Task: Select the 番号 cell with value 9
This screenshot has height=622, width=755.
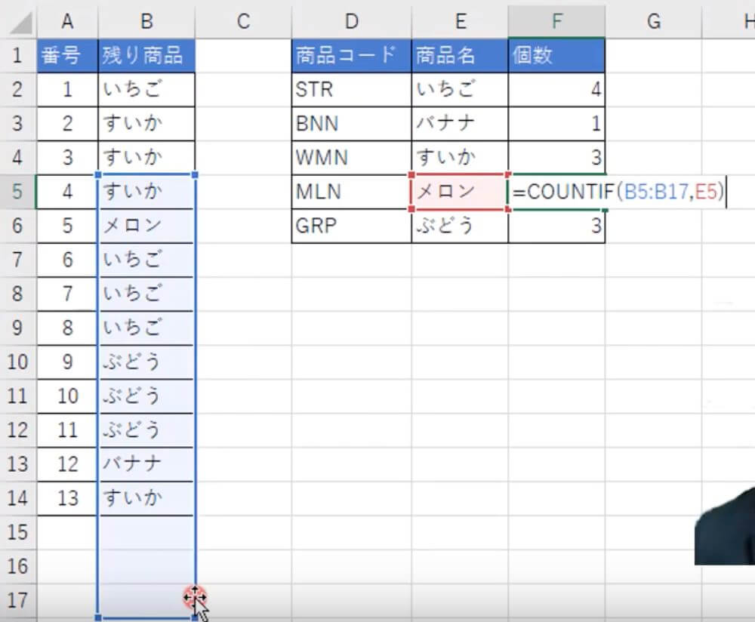Action: tap(67, 362)
